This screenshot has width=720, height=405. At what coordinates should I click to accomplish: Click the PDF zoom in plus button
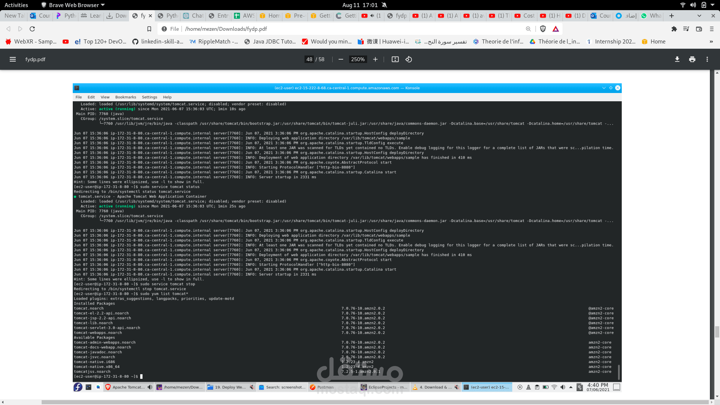click(x=375, y=59)
